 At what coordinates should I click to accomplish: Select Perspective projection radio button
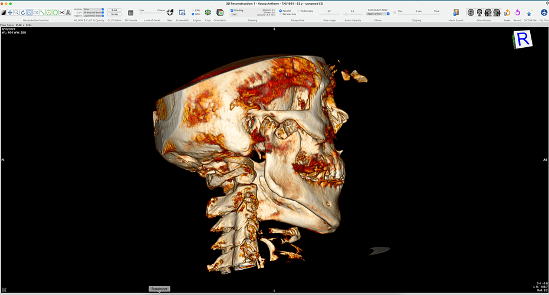(281, 14)
